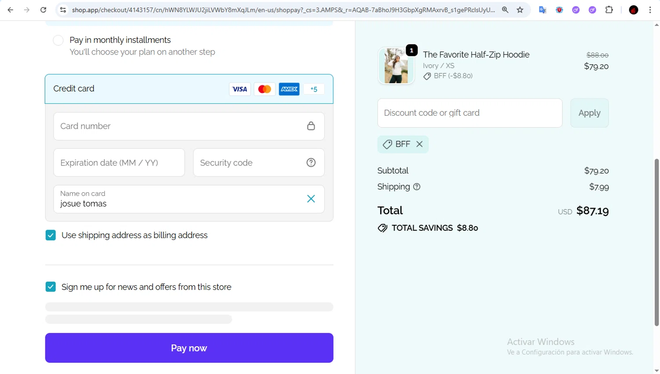Click The Favorite Half-Zip Hoodie title
Image resolution: width=660 pixels, height=374 pixels.
pyautogui.click(x=476, y=55)
